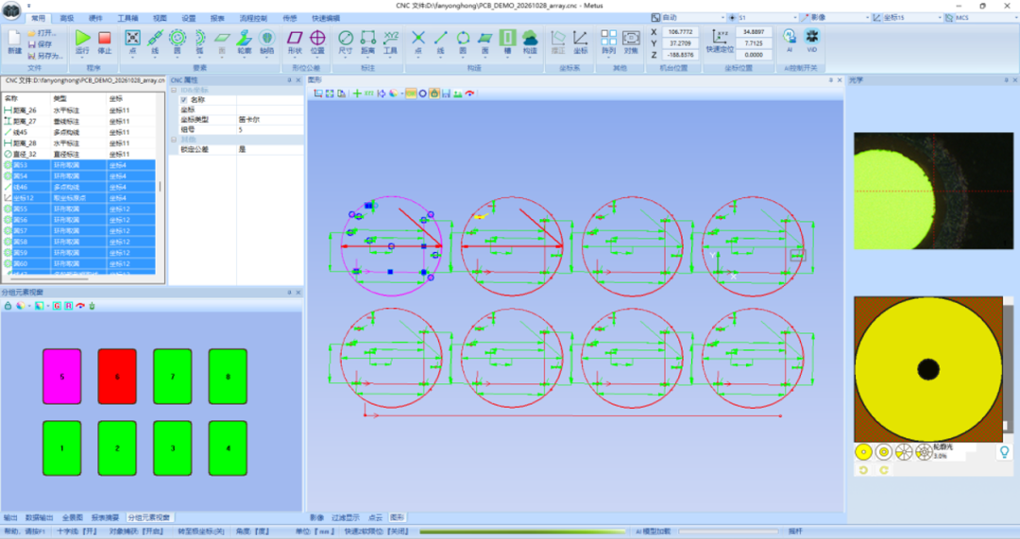Expand the 点 element tool dropdown arrow
The image size is (1020, 539).
pyautogui.click(x=133, y=58)
